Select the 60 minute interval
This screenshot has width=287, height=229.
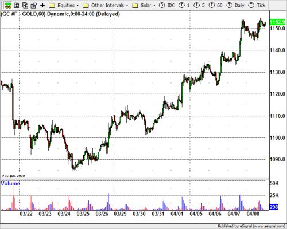[x=215, y=5]
